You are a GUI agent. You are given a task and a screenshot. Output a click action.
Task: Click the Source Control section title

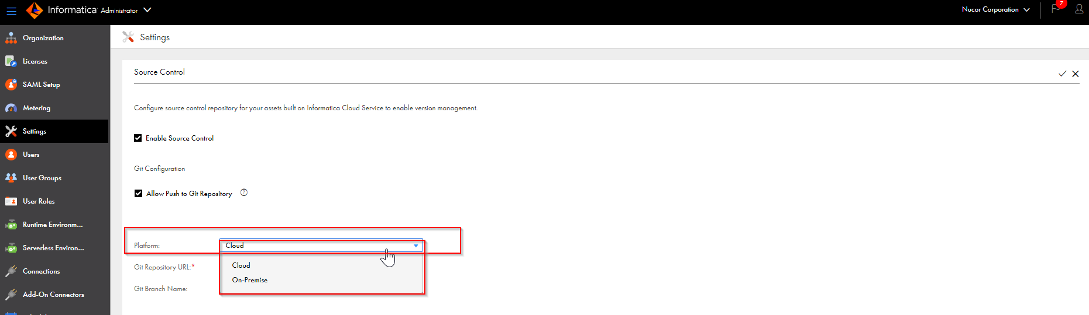[x=159, y=72]
